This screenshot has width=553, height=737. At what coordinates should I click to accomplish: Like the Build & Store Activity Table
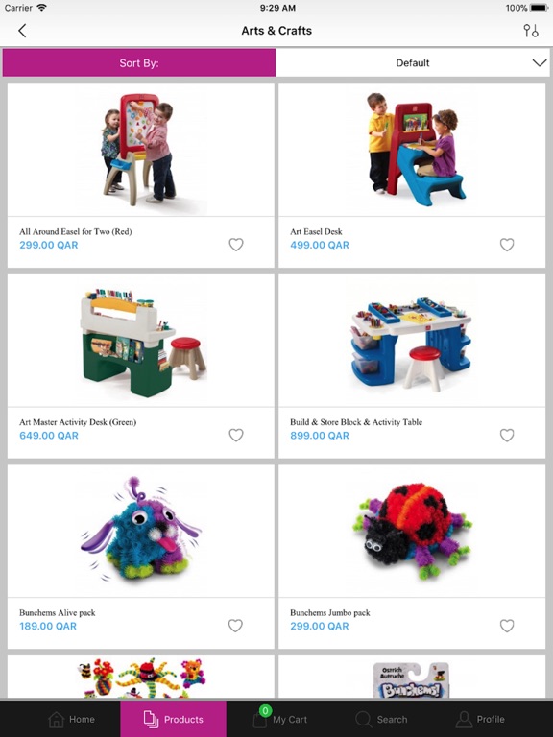coord(507,436)
